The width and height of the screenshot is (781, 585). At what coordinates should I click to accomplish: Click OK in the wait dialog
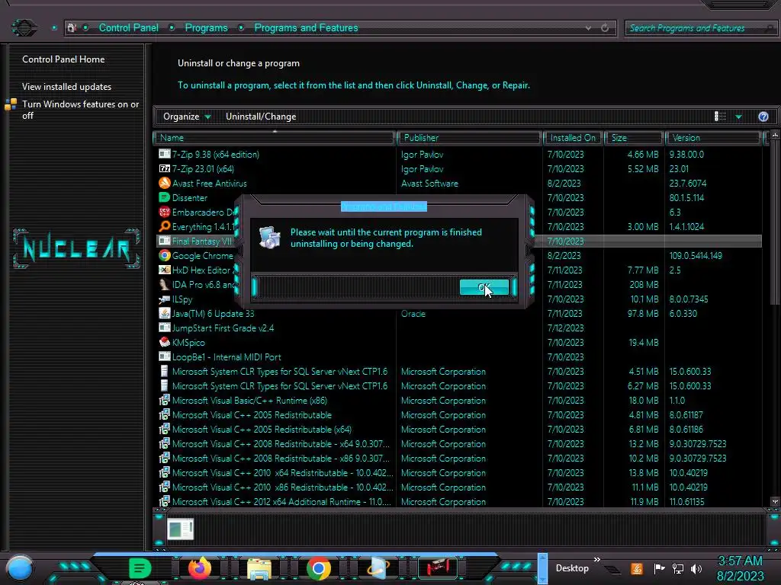pos(484,287)
